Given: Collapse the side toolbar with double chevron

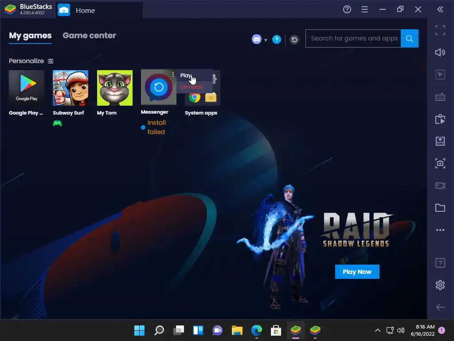Looking at the screenshot, I should pyautogui.click(x=440, y=10).
